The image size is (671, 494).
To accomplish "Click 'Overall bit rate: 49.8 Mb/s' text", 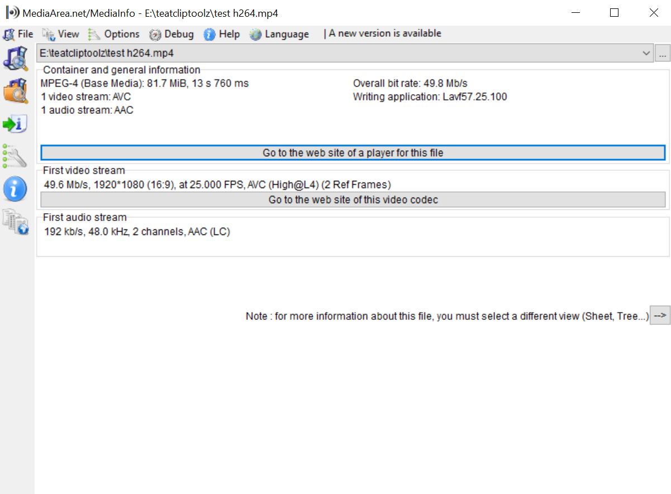I will point(410,83).
